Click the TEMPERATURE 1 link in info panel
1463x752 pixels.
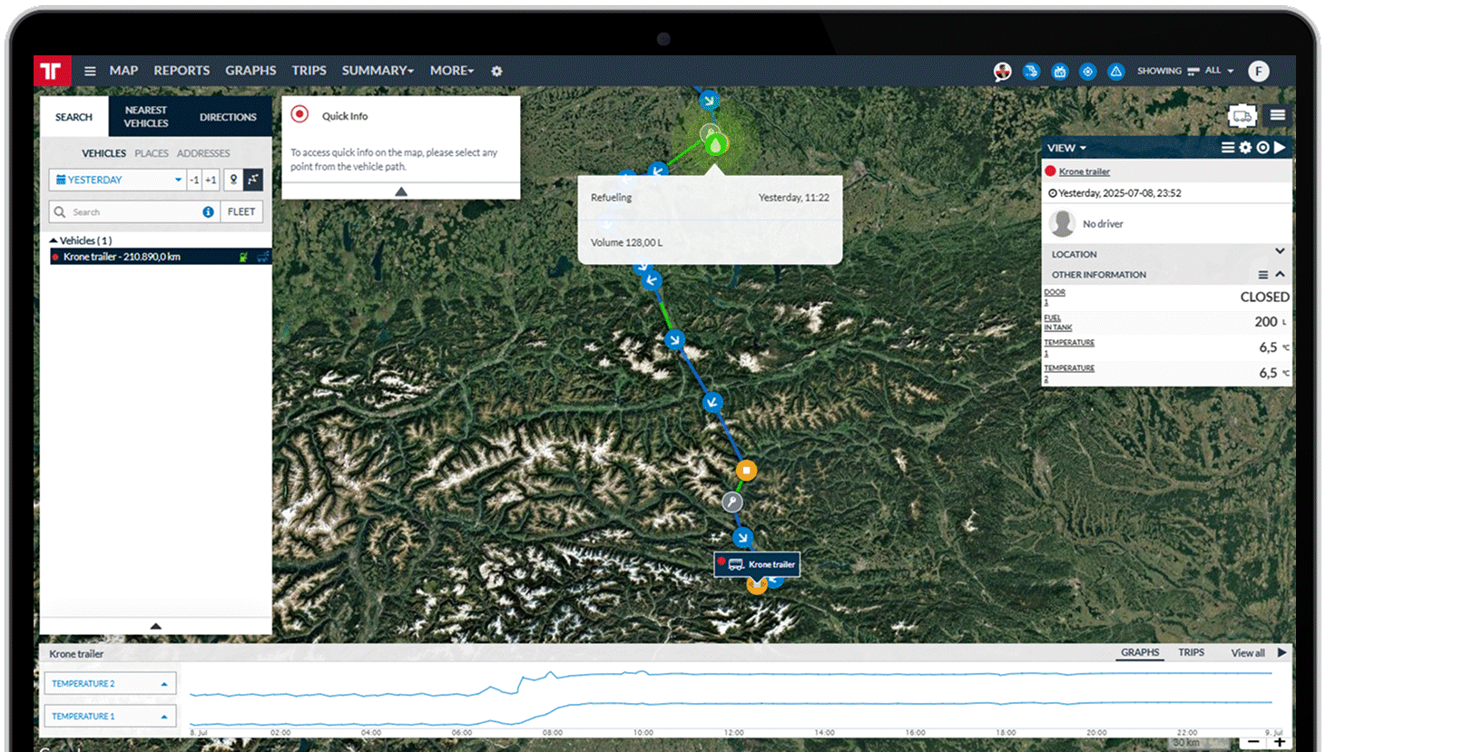(1069, 347)
